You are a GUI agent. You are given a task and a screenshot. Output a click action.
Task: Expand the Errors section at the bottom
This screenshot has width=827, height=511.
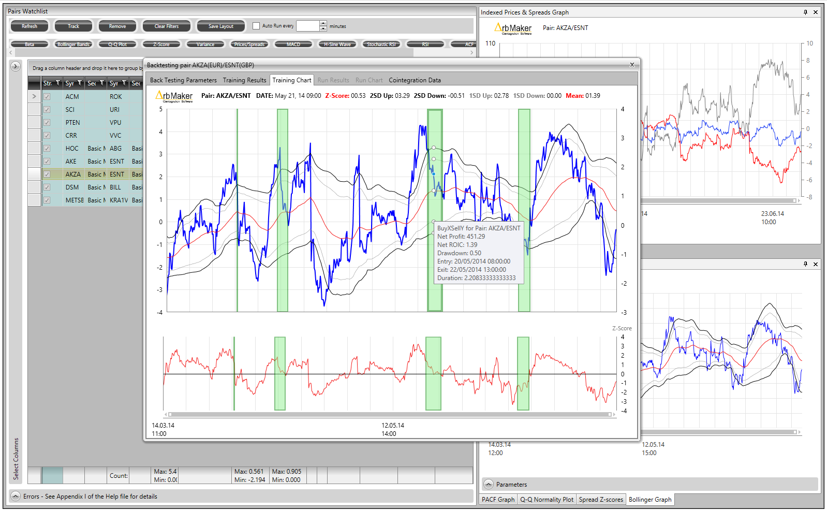16,496
